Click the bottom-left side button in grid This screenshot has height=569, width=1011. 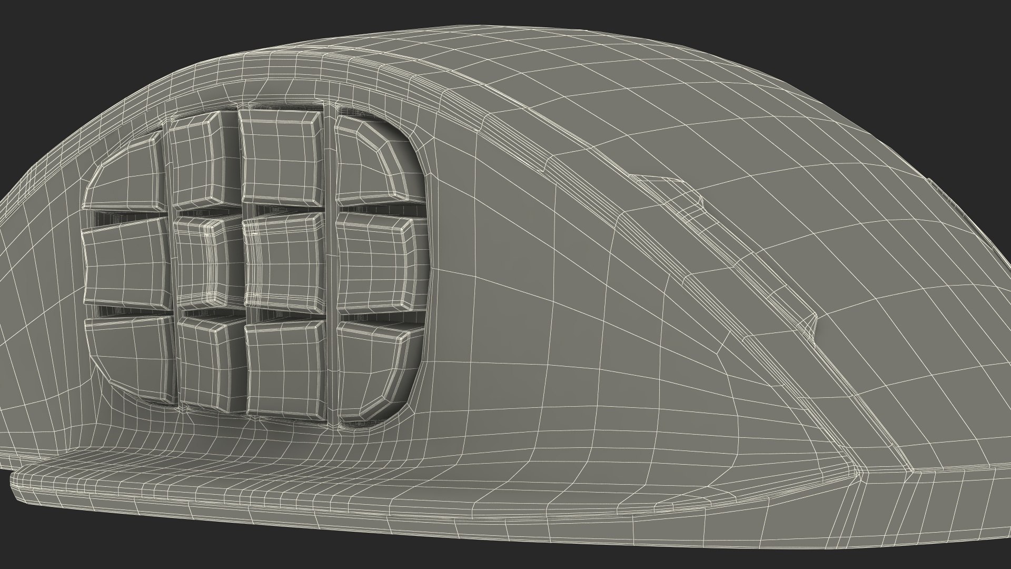(x=132, y=356)
